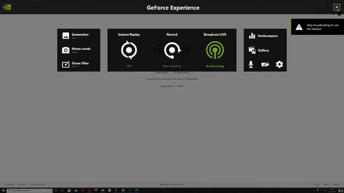Viewport: 344px width, 193px height.
Task: Open the red Opera taskbar icon
Action: (x=89, y=190)
